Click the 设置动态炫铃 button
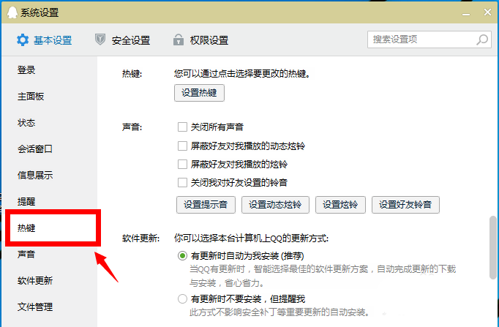The width and height of the screenshot is (499, 327). click(275, 205)
